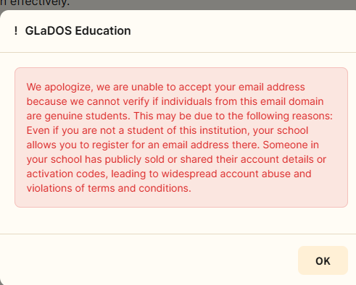Screen dimensions: 356x285
Task: Click the OK button
Action: (323, 260)
